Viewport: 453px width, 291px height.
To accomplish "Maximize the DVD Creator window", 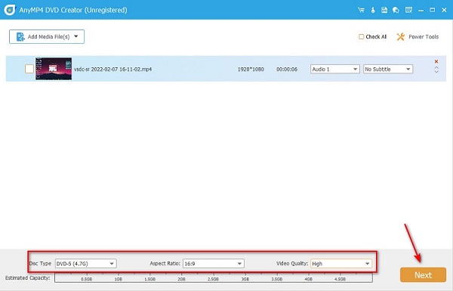I will point(432,10).
